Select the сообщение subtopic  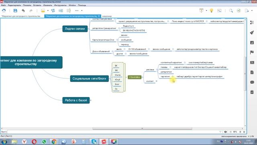point(126,40)
